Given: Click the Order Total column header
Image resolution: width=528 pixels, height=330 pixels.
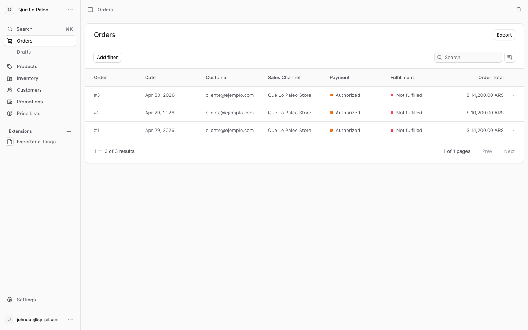Looking at the screenshot, I should pos(491,77).
